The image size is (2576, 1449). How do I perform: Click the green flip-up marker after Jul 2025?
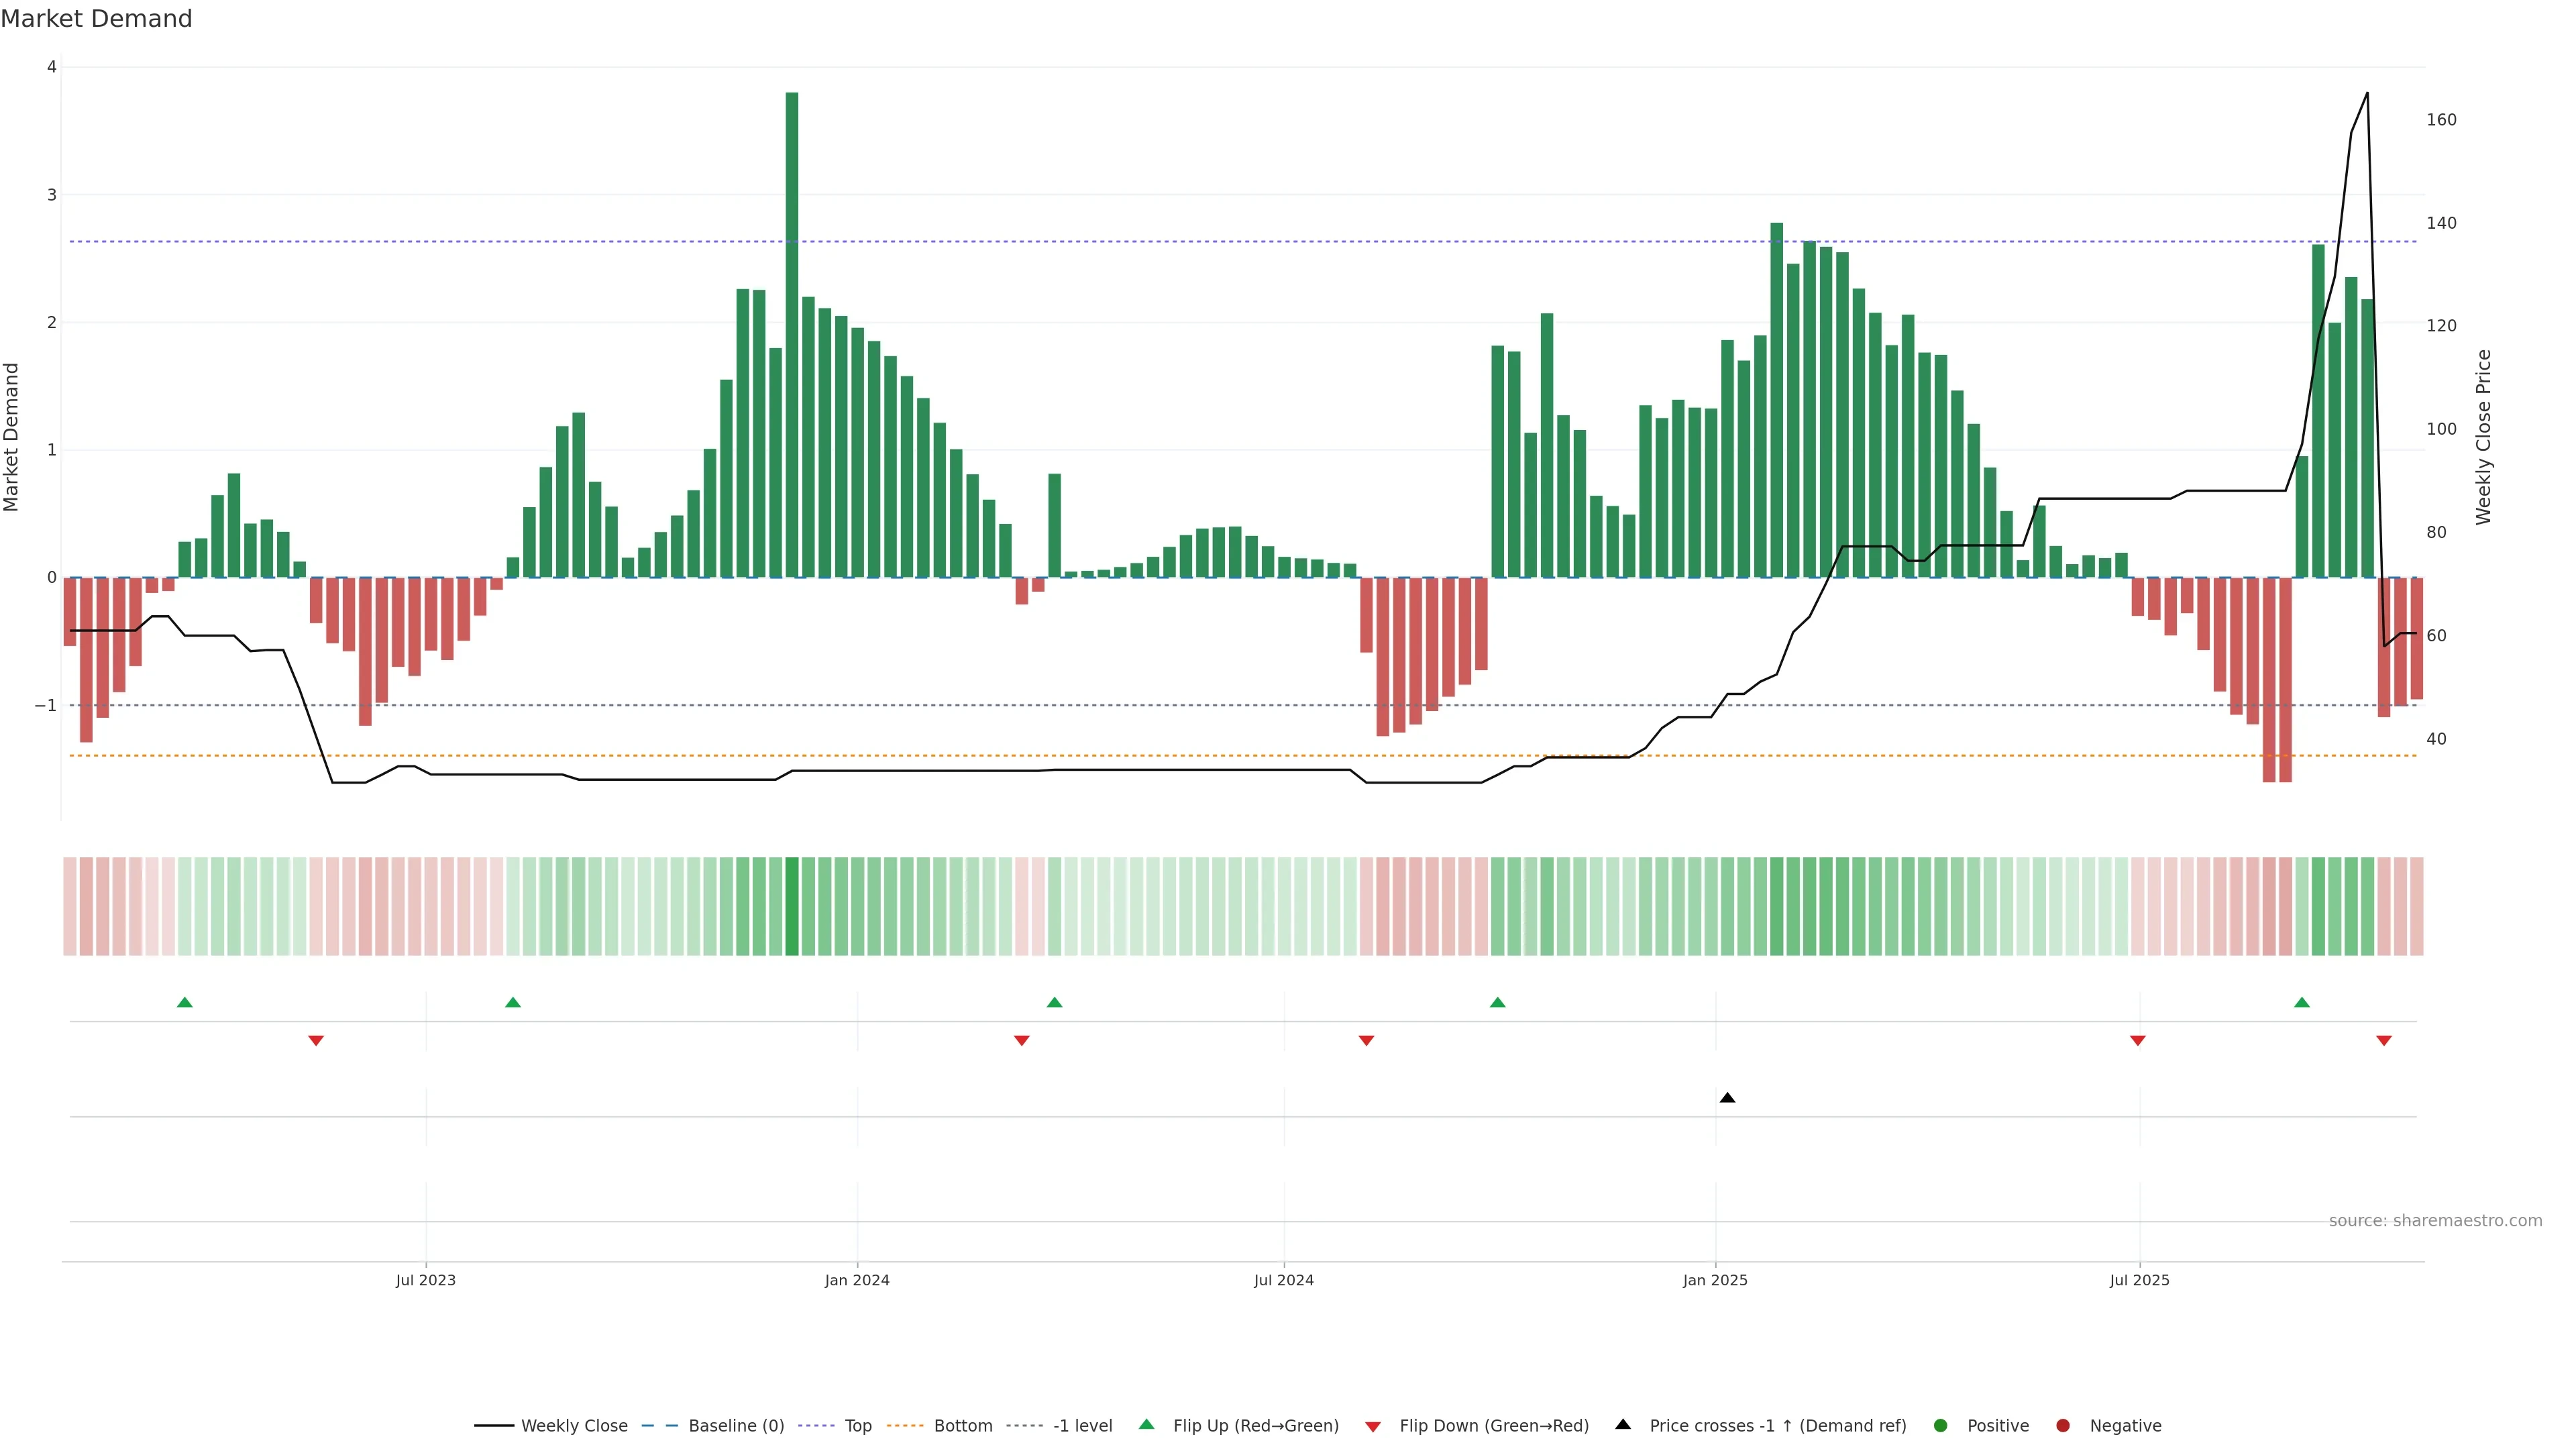click(2302, 1002)
